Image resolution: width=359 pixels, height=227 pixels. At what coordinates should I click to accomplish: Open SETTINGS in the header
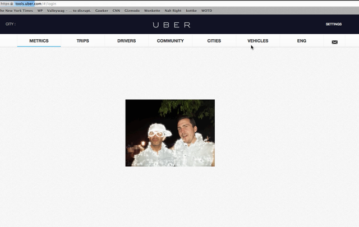(334, 24)
